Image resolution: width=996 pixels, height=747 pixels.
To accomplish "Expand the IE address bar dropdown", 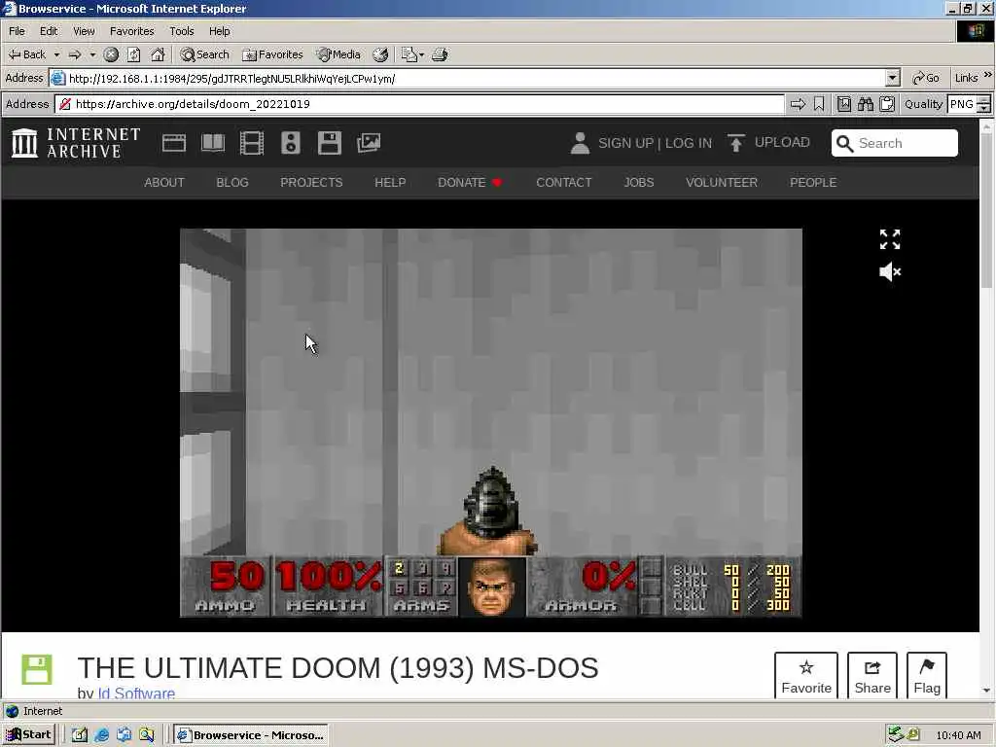I will [893, 78].
